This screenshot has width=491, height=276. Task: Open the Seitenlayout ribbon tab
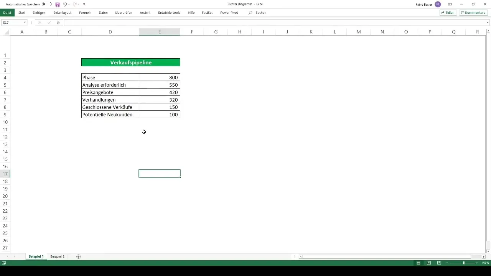tap(63, 13)
